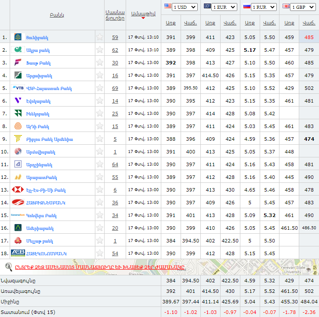
Task: Click the Byblos Bank logo in row 9
Action: coord(18,139)
